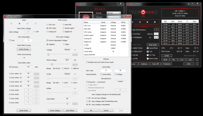This screenshot has width=203, height=116.
Task: Enable More Data checkbox
Action: coord(148,59)
